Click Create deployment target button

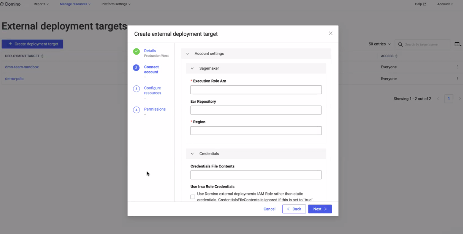pyautogui.click(x=32, y=44)
